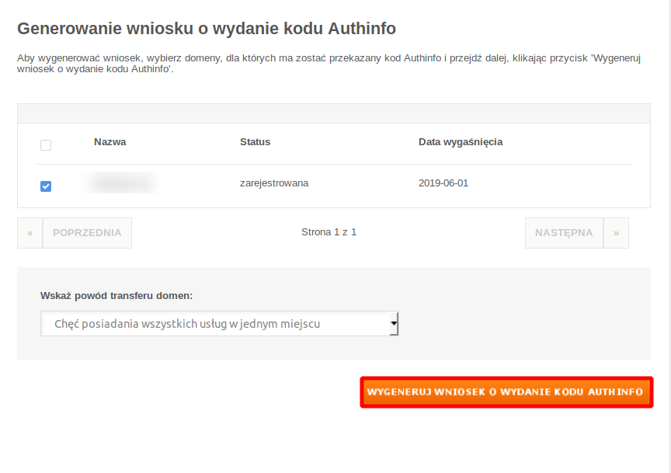Jump to last page with » button
The height and width of the screenshot is (473, 671).
616,233
